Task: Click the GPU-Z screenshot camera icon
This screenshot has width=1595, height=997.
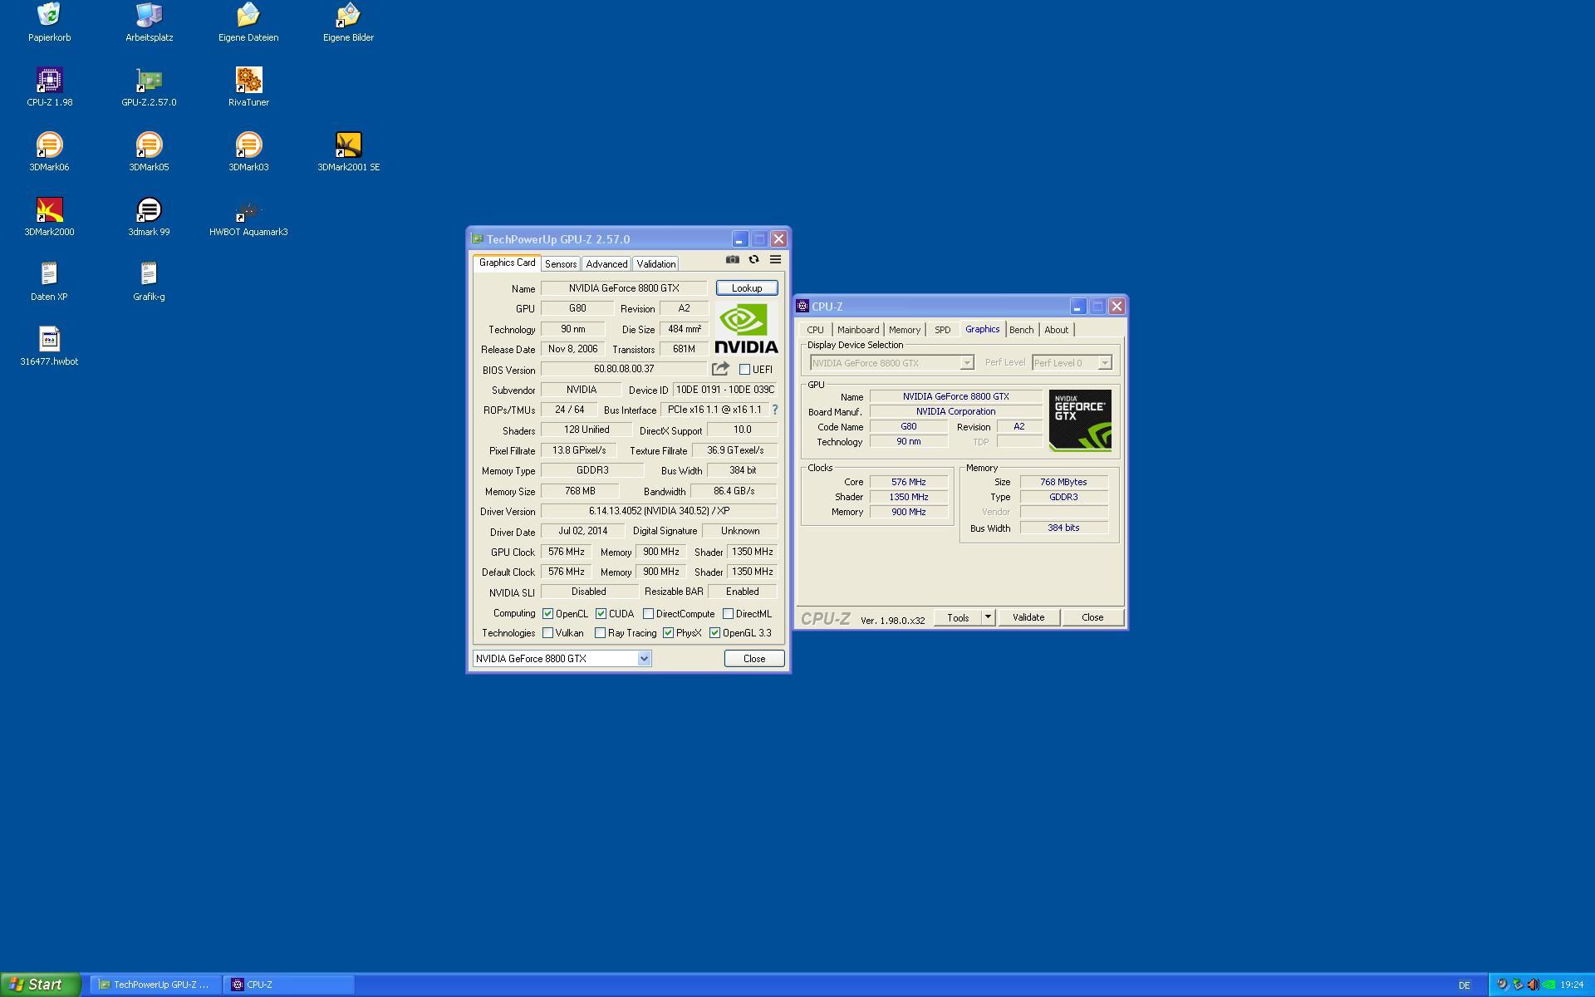Action: tap(732, 259)
